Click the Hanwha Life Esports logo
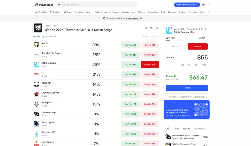The width and height of the screenshot is (251, 146). (x=37, y=55)
